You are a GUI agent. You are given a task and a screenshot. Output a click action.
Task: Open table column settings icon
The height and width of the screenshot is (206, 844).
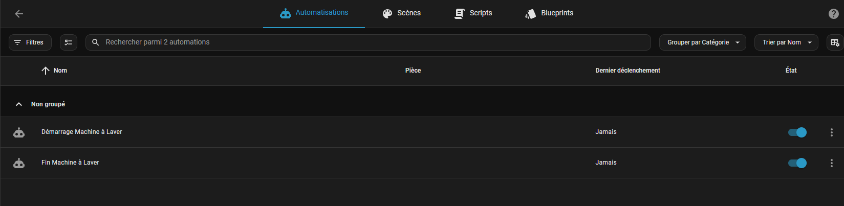click(834, 42)
